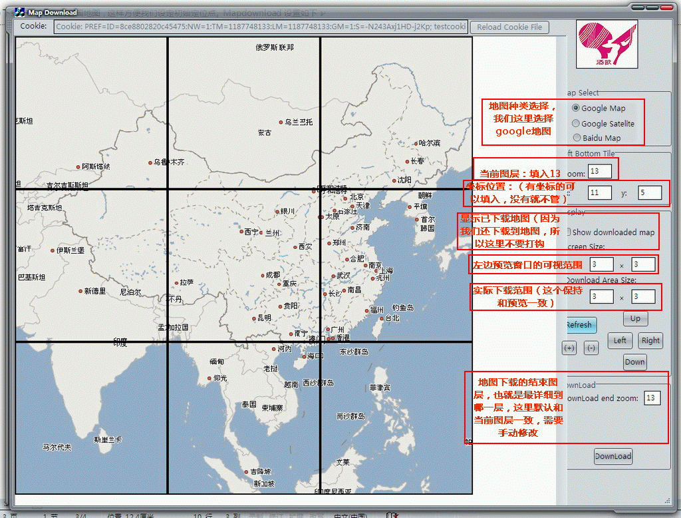Click the 菲律宾 label on the map
The image size is (681, 518).
[x=380, y=388]
